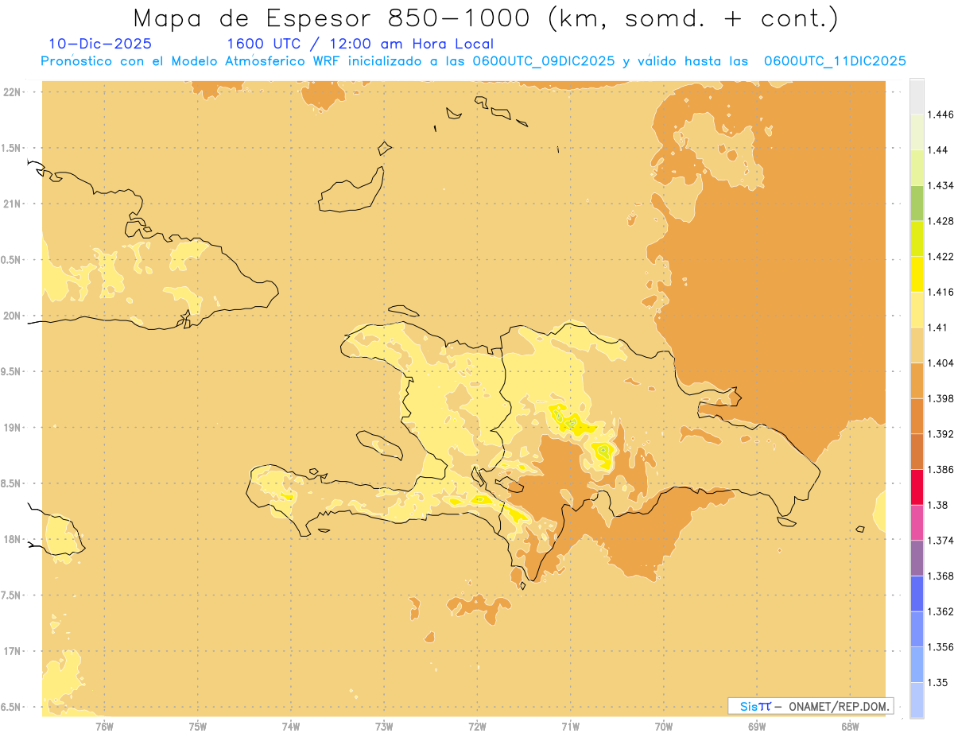954x737 pixels.
Task: Click the legend value '1.356'
Action: point(940,647)
